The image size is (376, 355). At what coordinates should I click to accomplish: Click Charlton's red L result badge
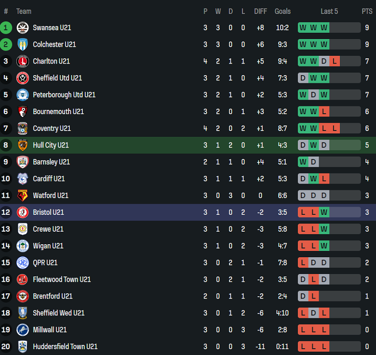335,61
